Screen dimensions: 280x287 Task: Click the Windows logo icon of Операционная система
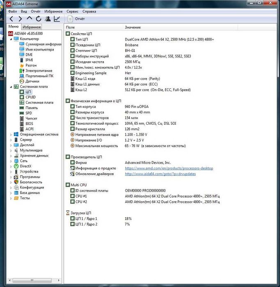(x=16, y=134)
